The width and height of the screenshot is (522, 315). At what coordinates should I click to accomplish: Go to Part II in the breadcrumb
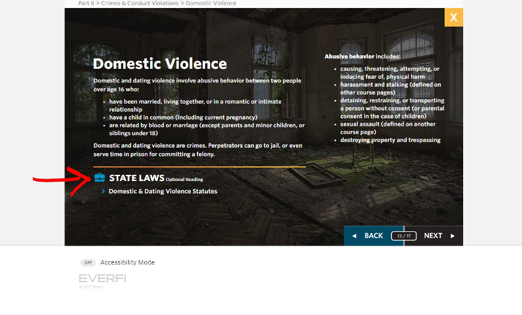(87, 3)
